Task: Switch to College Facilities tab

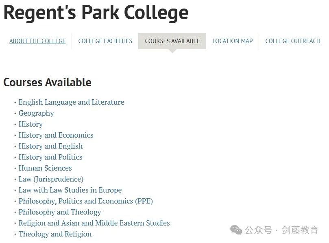Action: click(105, 41)
